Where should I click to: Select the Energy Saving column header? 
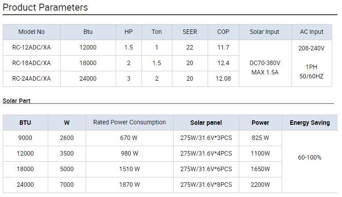click(310, 123)
